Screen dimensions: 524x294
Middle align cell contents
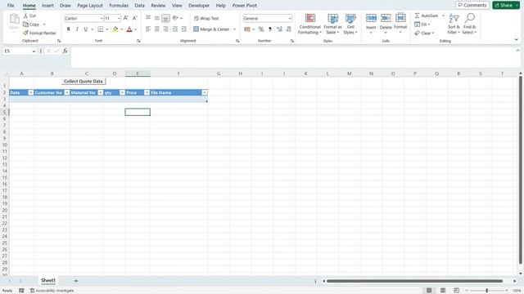tap(156, 18)
